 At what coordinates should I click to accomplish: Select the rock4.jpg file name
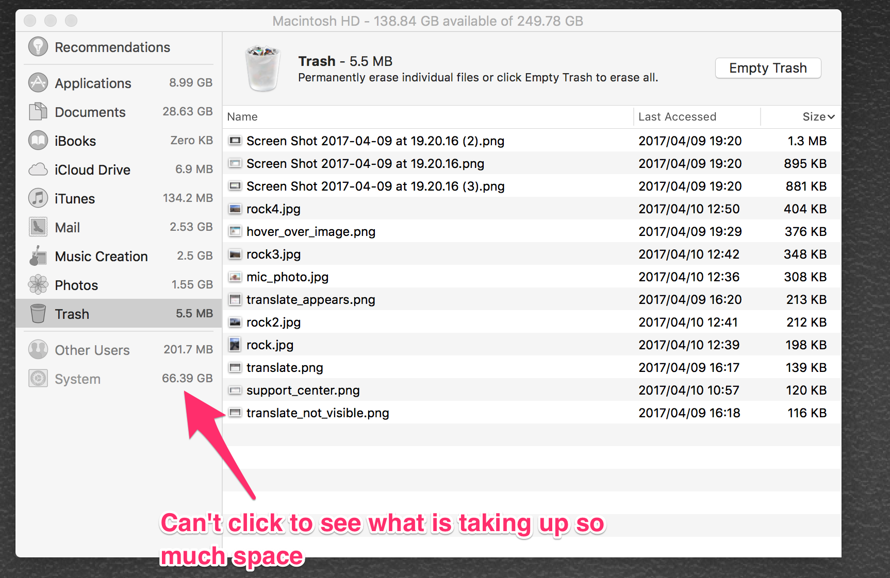(x=273, y=209)
